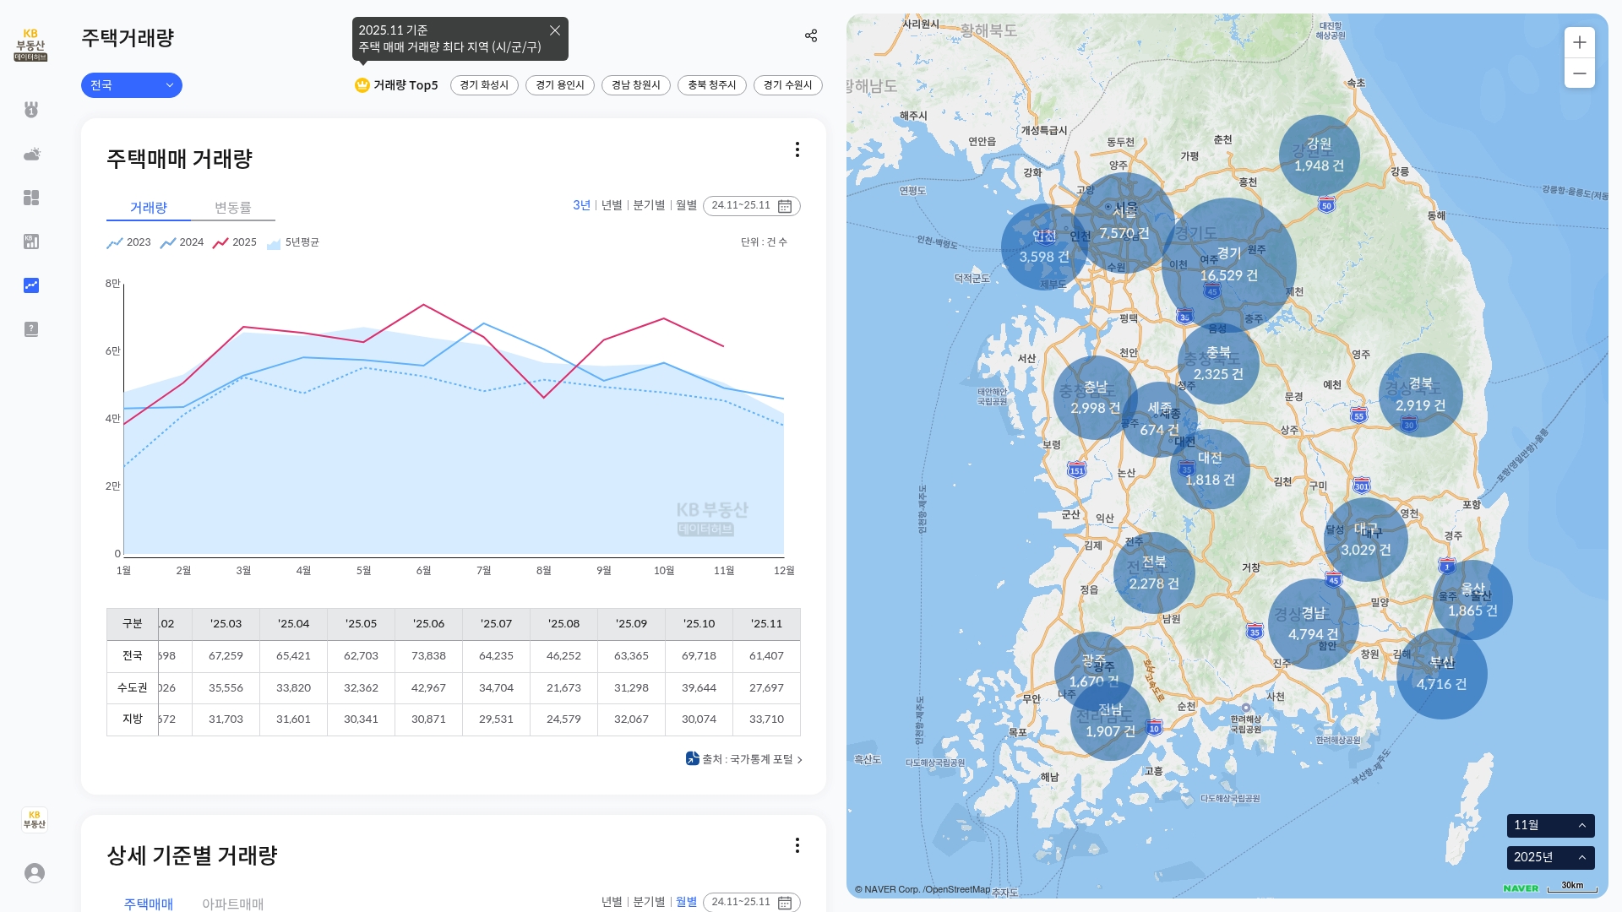The height and width of the screenshot is (912, 1622).
Task: Switch to the 변동률 tab
Action: coord(232,208)
